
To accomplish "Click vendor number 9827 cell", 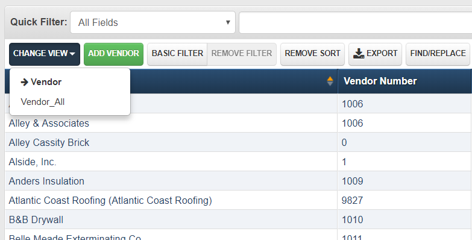I will pos(405,200).
